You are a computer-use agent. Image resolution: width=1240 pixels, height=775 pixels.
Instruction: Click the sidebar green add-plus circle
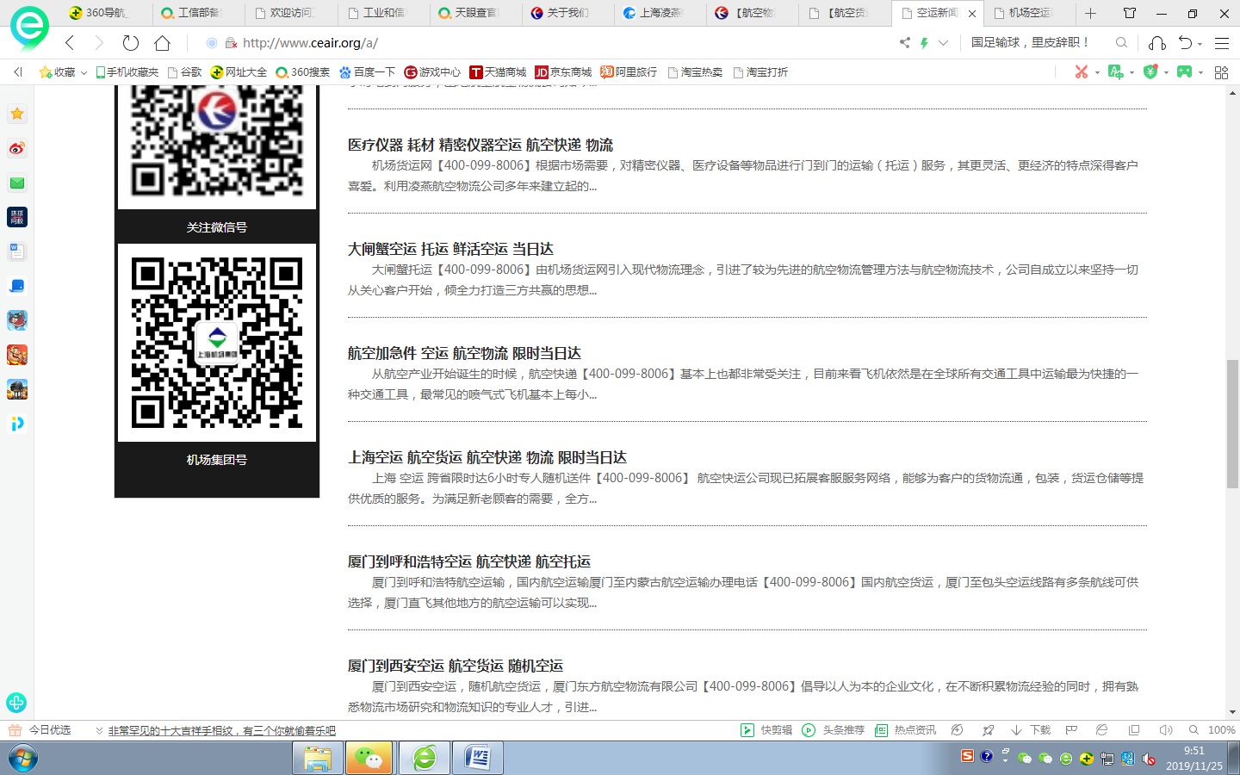click(x=16, y=703)
